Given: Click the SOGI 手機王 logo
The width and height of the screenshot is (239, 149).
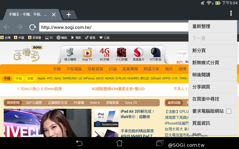Looking at the screenshot, I should [x=28, y=54].
